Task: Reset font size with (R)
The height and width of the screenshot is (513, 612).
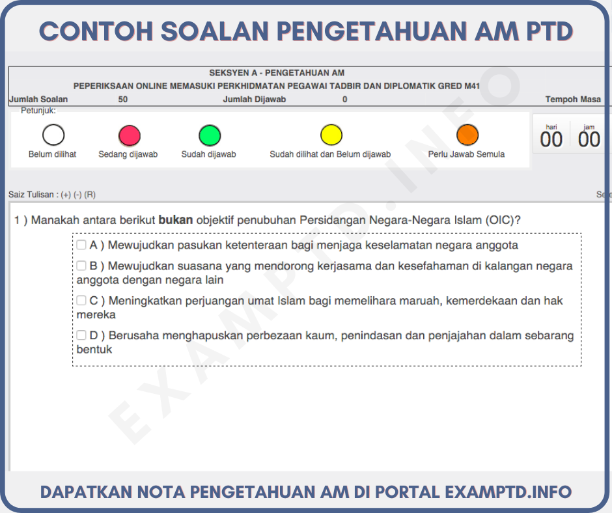Action: 90,195
